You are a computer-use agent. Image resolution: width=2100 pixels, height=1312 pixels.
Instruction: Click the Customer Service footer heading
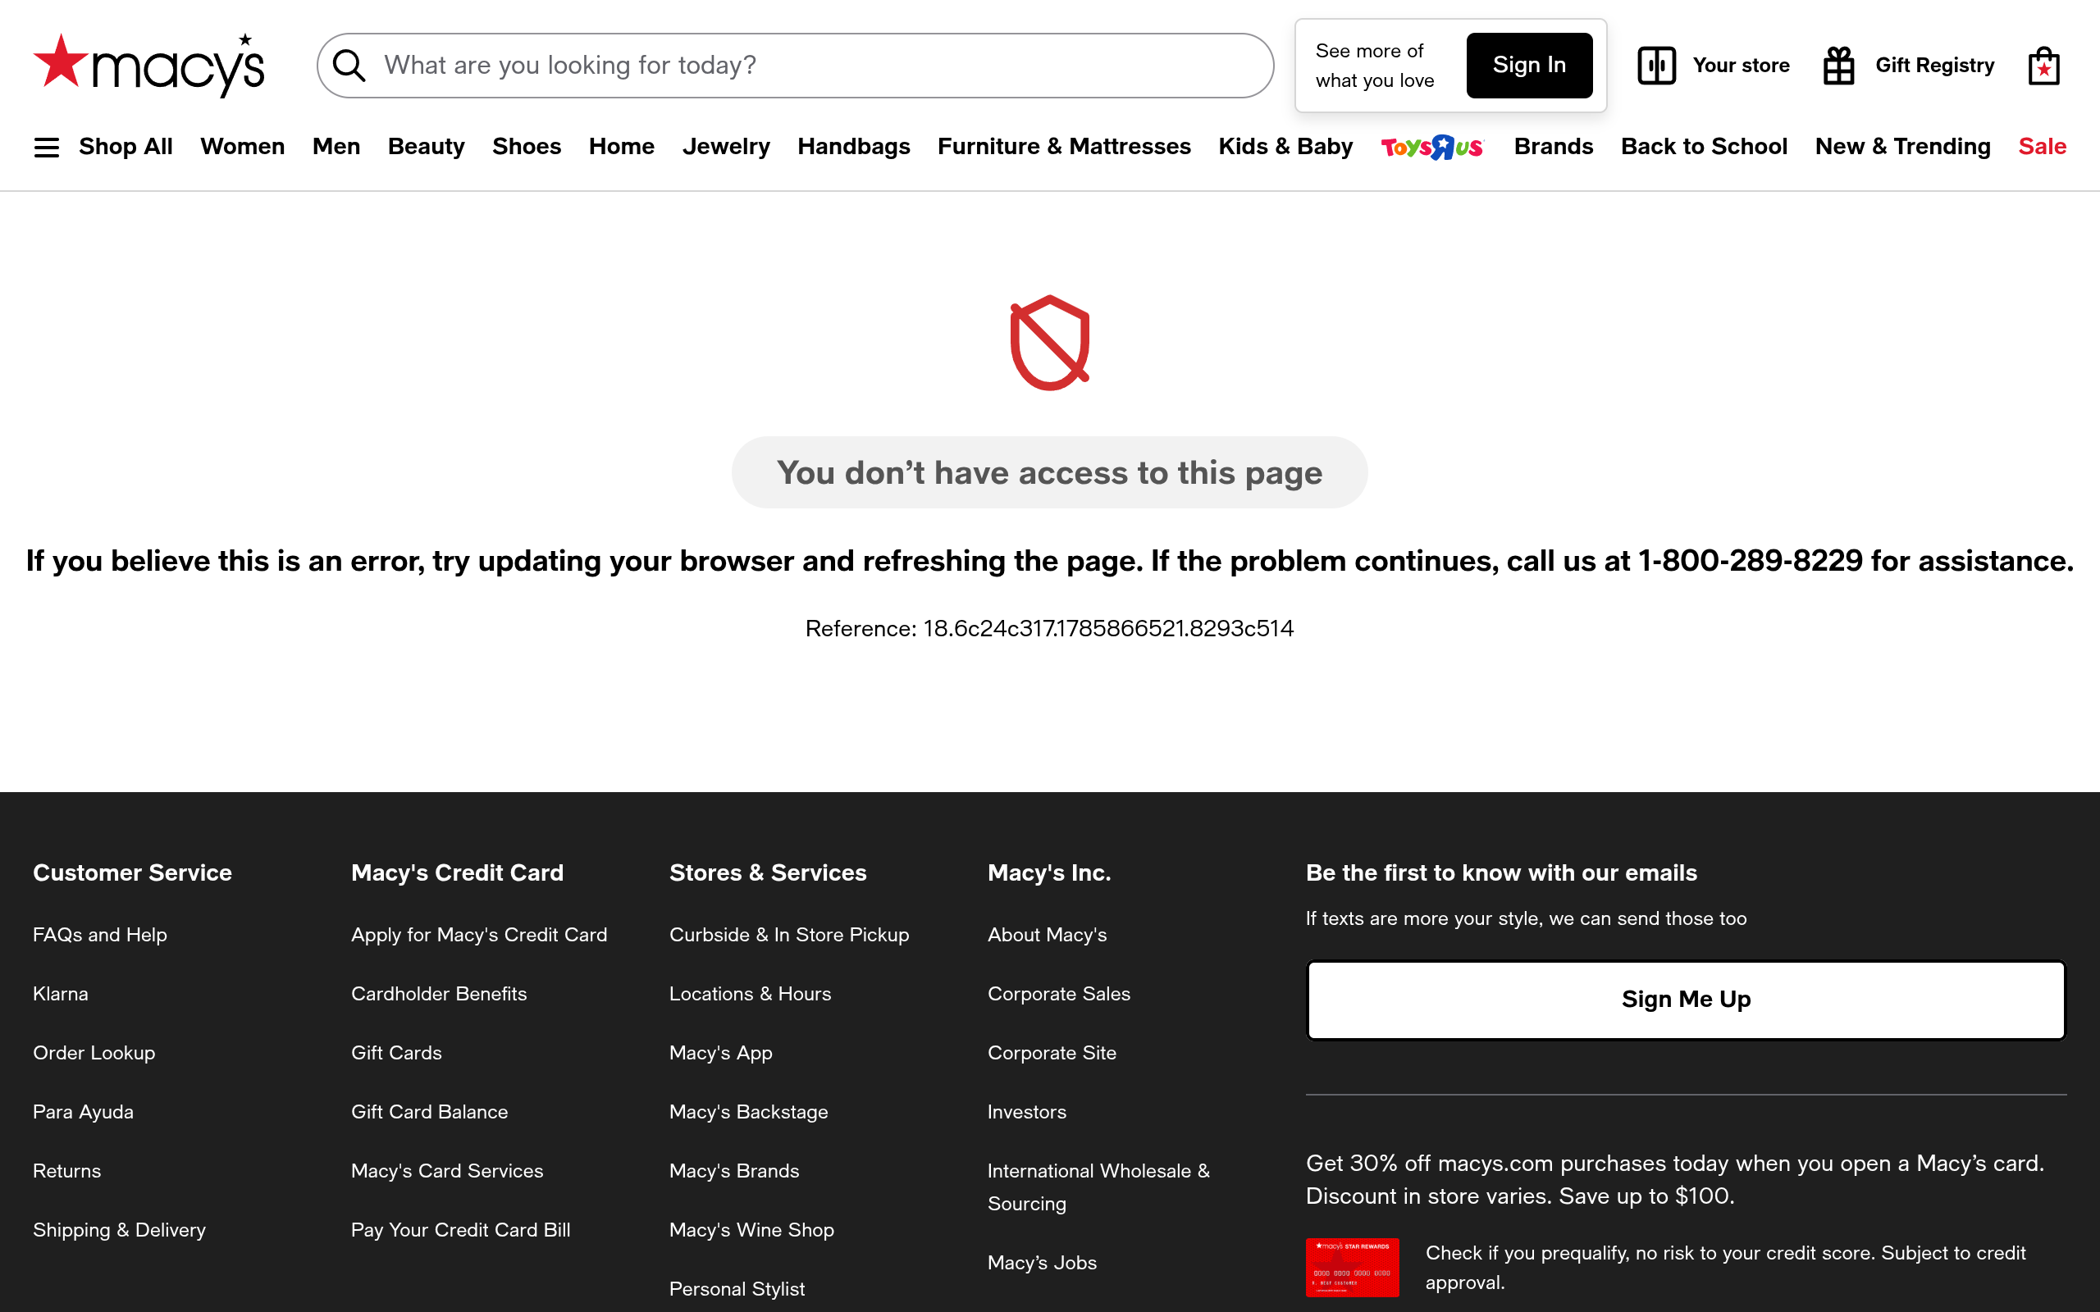[132, 873]
